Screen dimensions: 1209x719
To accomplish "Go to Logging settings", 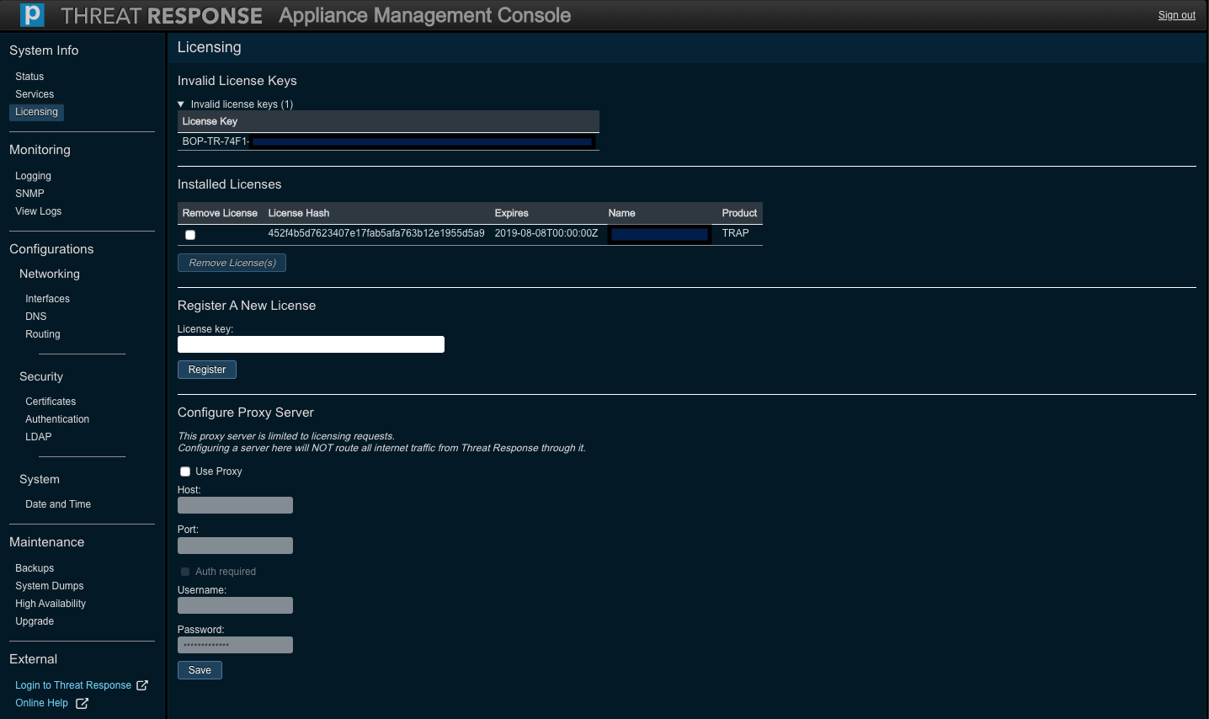I will pyautogui.click(x=33, y=176).
